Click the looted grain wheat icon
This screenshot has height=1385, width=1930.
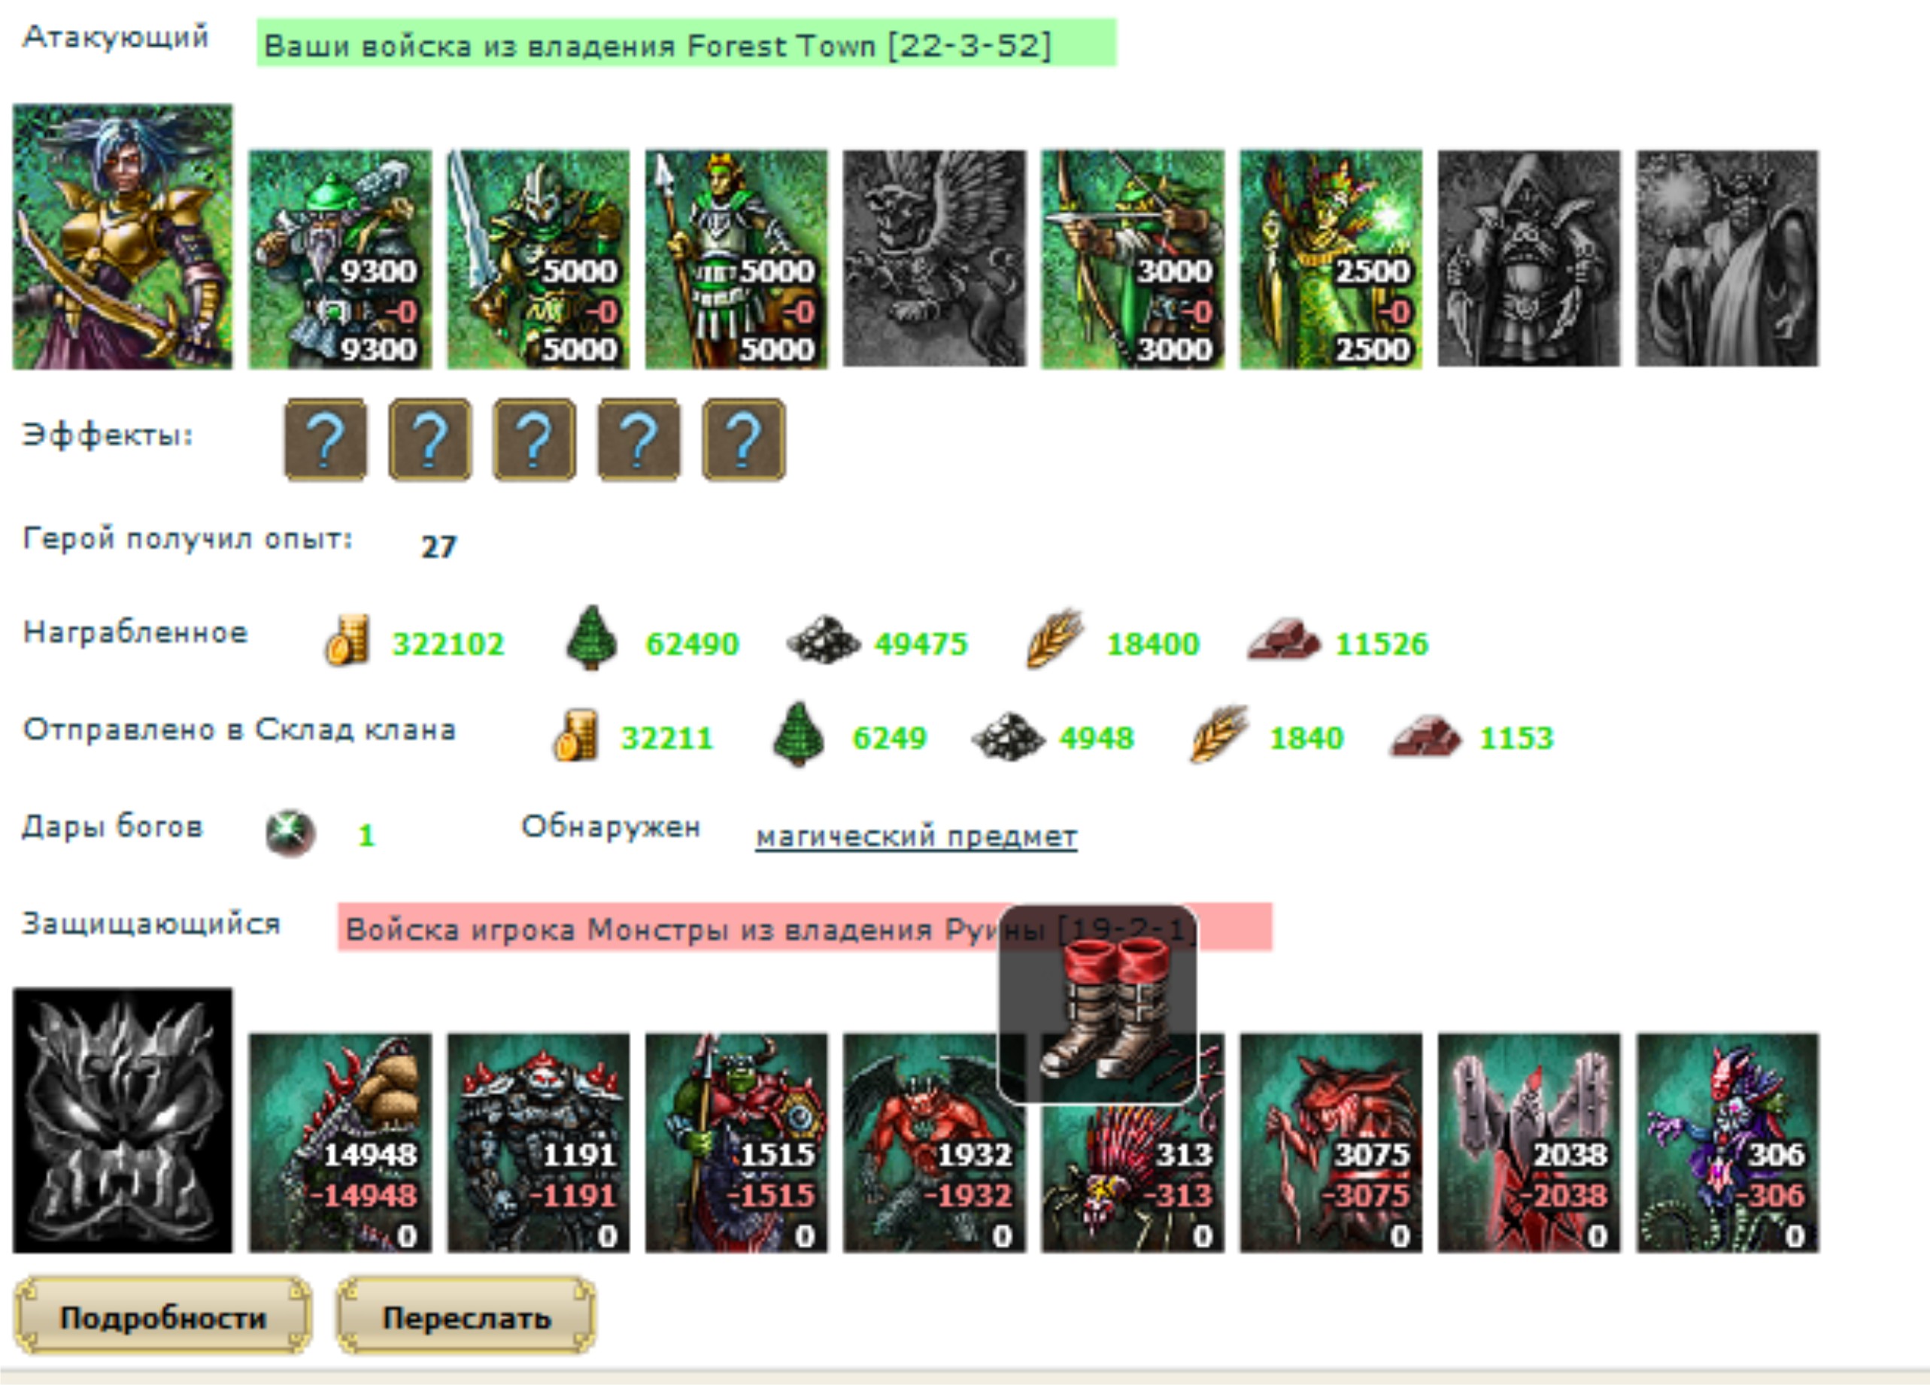[x=1054, y=638]
